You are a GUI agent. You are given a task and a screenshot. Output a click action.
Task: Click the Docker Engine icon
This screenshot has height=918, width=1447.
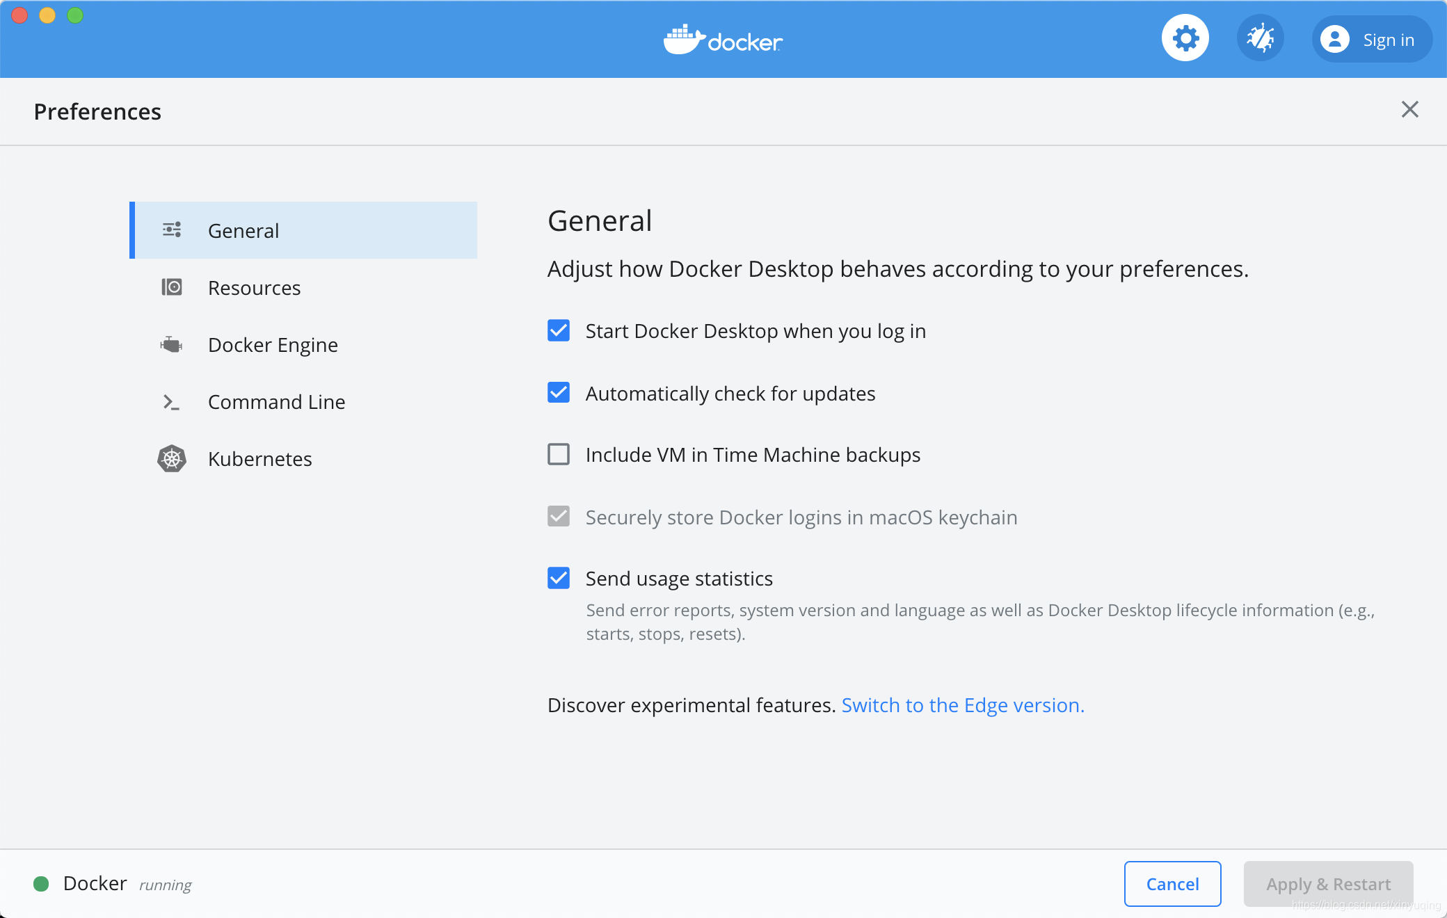[x=171, y=344]
